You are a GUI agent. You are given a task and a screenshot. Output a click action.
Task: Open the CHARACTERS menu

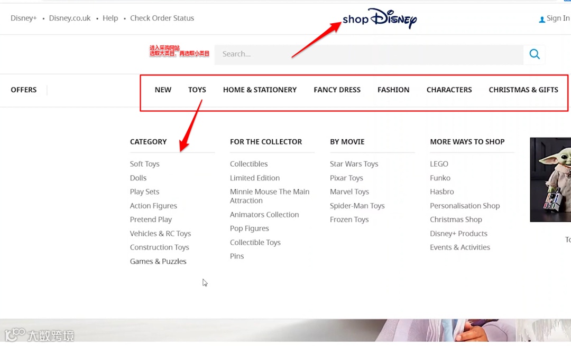tap(449, 90)
